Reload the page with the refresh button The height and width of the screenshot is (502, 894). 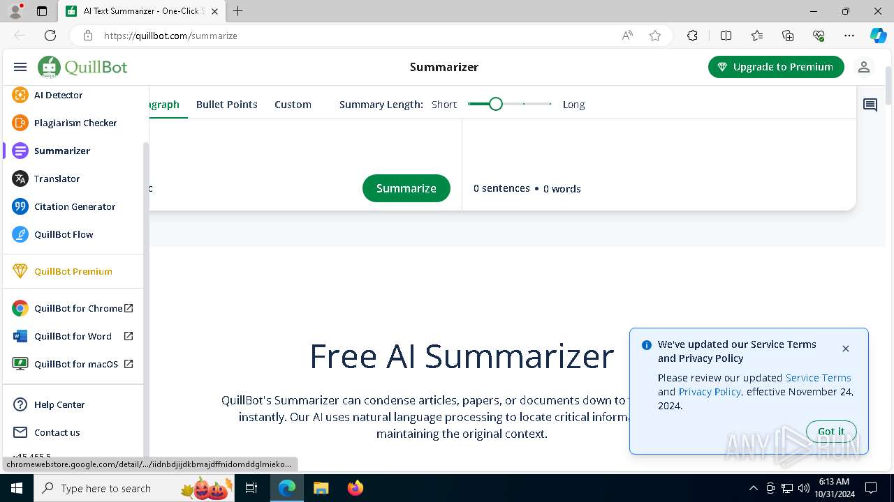pyautogui.click(x=50, y=36)
